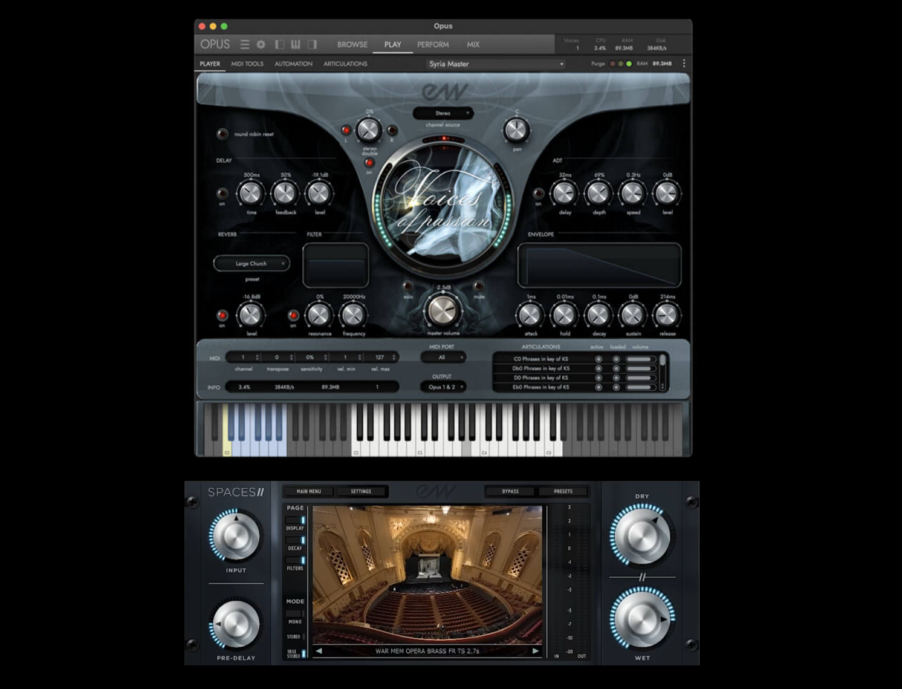Open the Syria Master preset dropdown

pos(496,64)
